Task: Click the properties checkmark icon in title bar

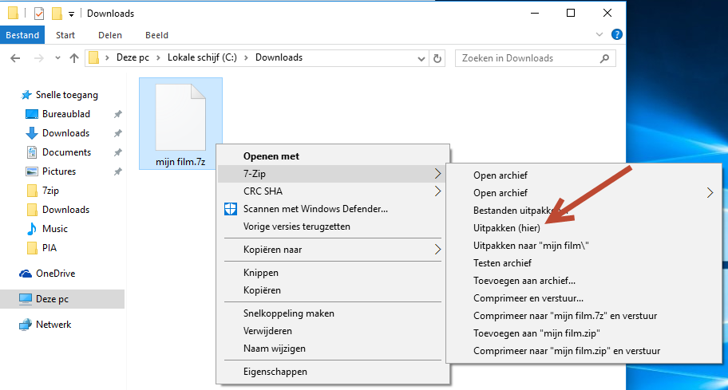Action: point(39,14)
